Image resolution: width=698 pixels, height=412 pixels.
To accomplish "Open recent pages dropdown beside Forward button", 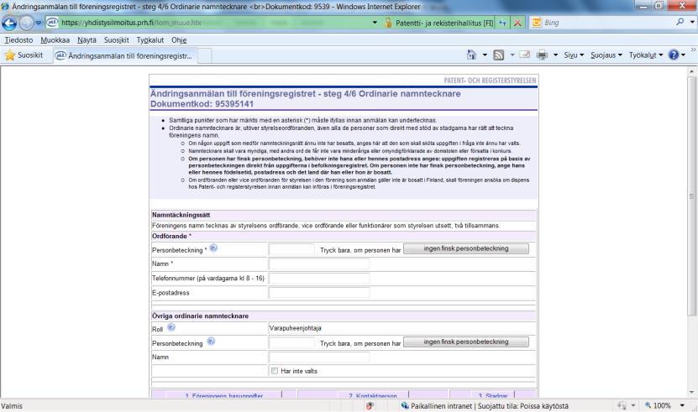I will point(39,23).
